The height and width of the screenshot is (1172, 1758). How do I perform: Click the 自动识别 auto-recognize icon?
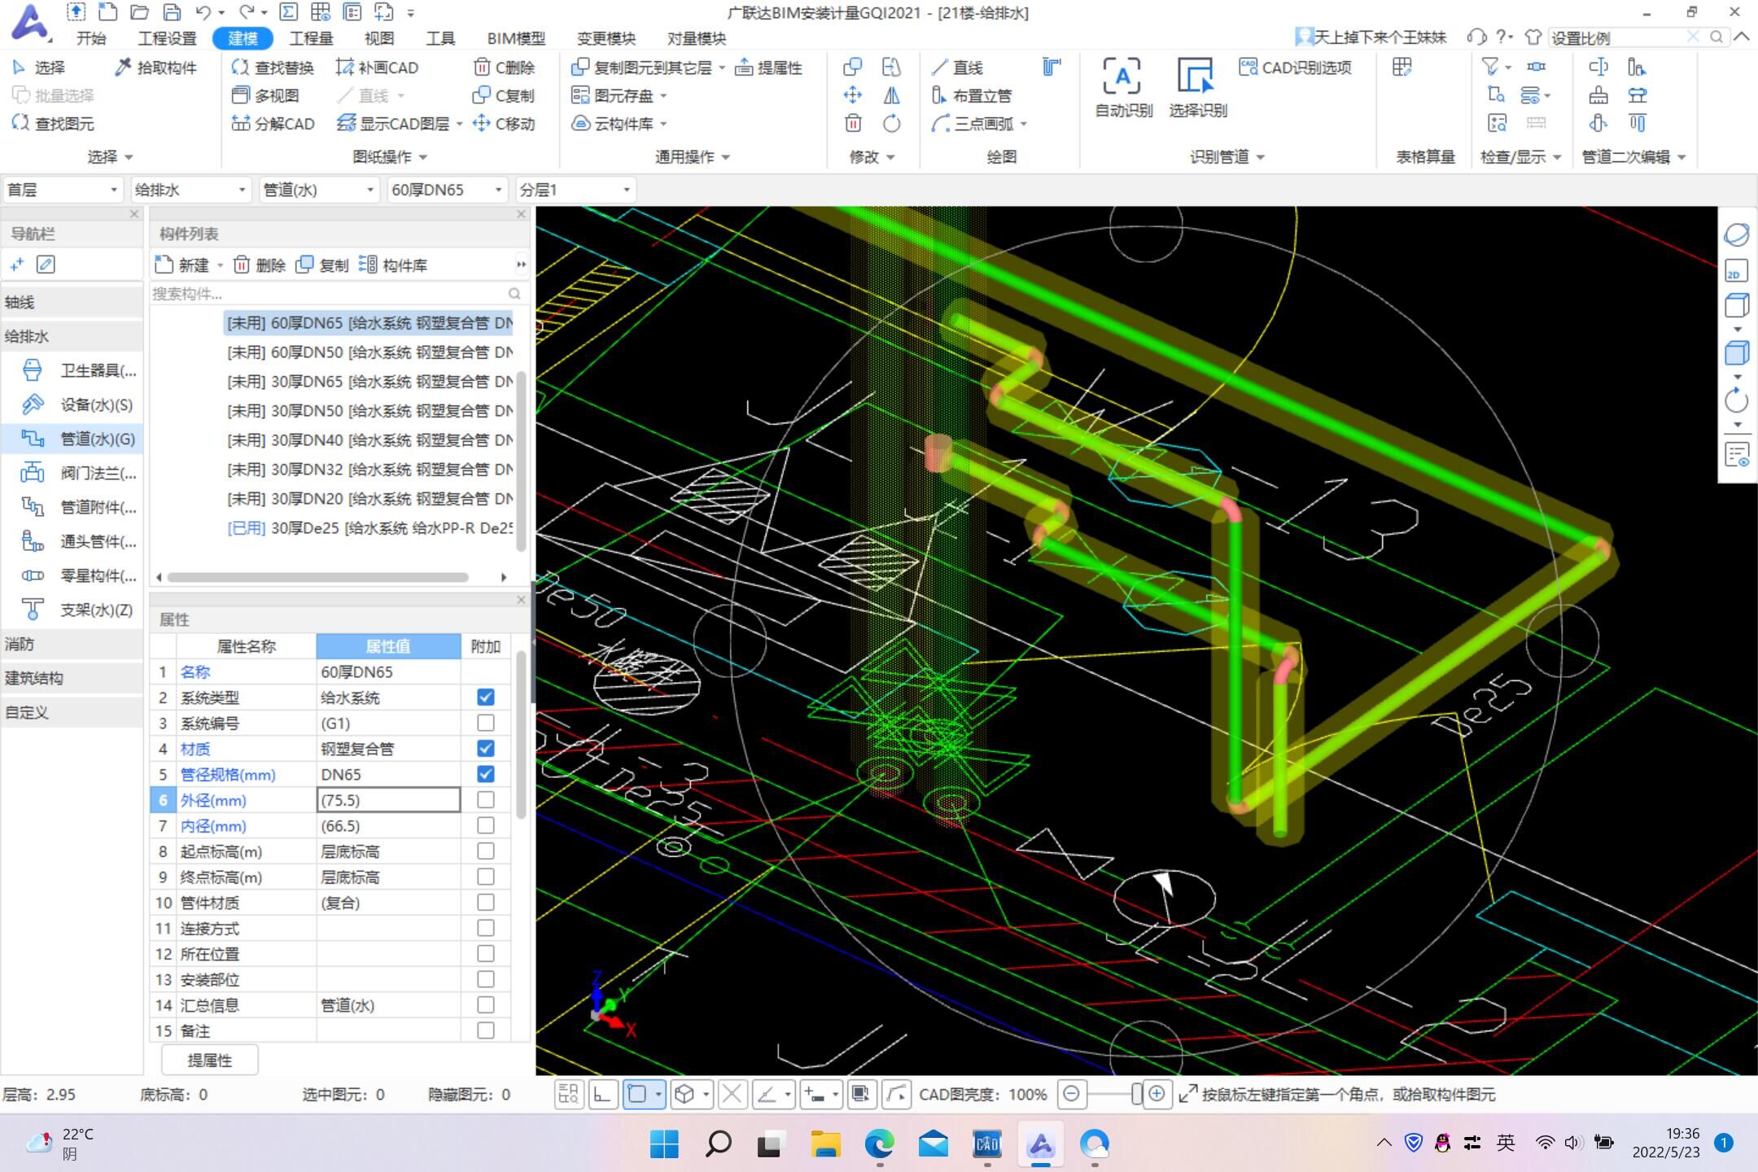click(1123, 87)
